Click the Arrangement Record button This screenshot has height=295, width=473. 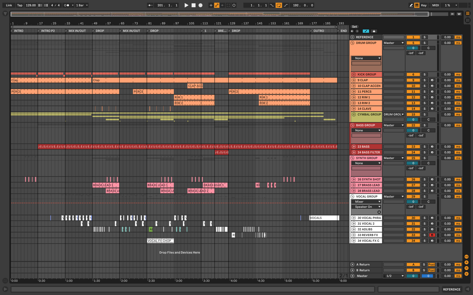(x=201, y=5)
